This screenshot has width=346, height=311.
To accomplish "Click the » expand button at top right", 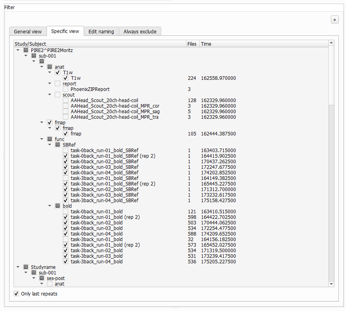I will click(x=334, y=19).
